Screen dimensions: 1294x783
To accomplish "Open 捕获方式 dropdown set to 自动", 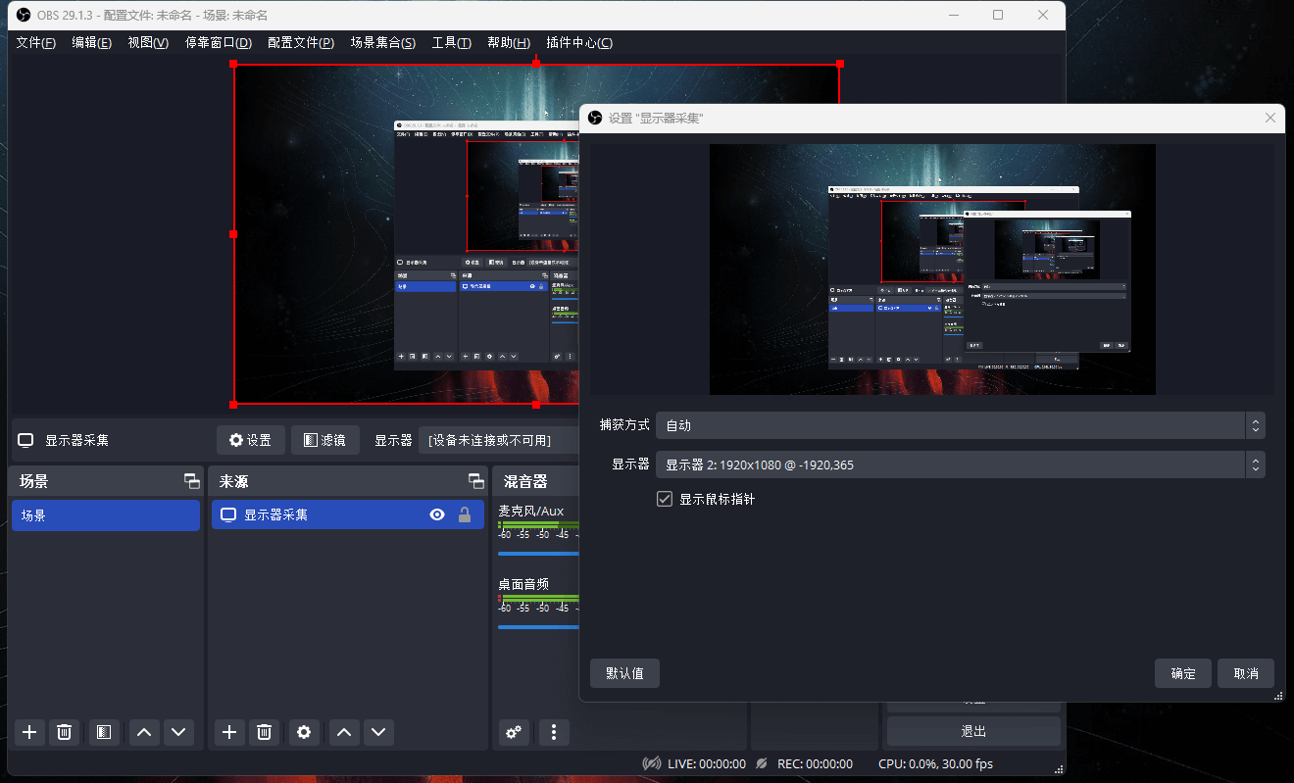I will [961, 425].
